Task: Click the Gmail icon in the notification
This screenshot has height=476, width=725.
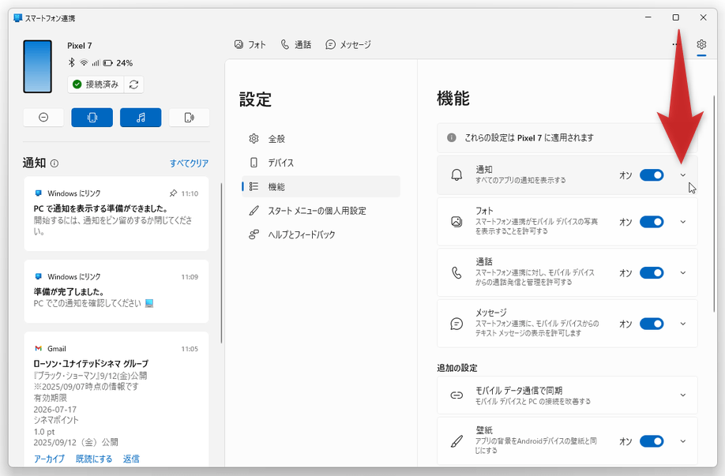Action: 39,348
